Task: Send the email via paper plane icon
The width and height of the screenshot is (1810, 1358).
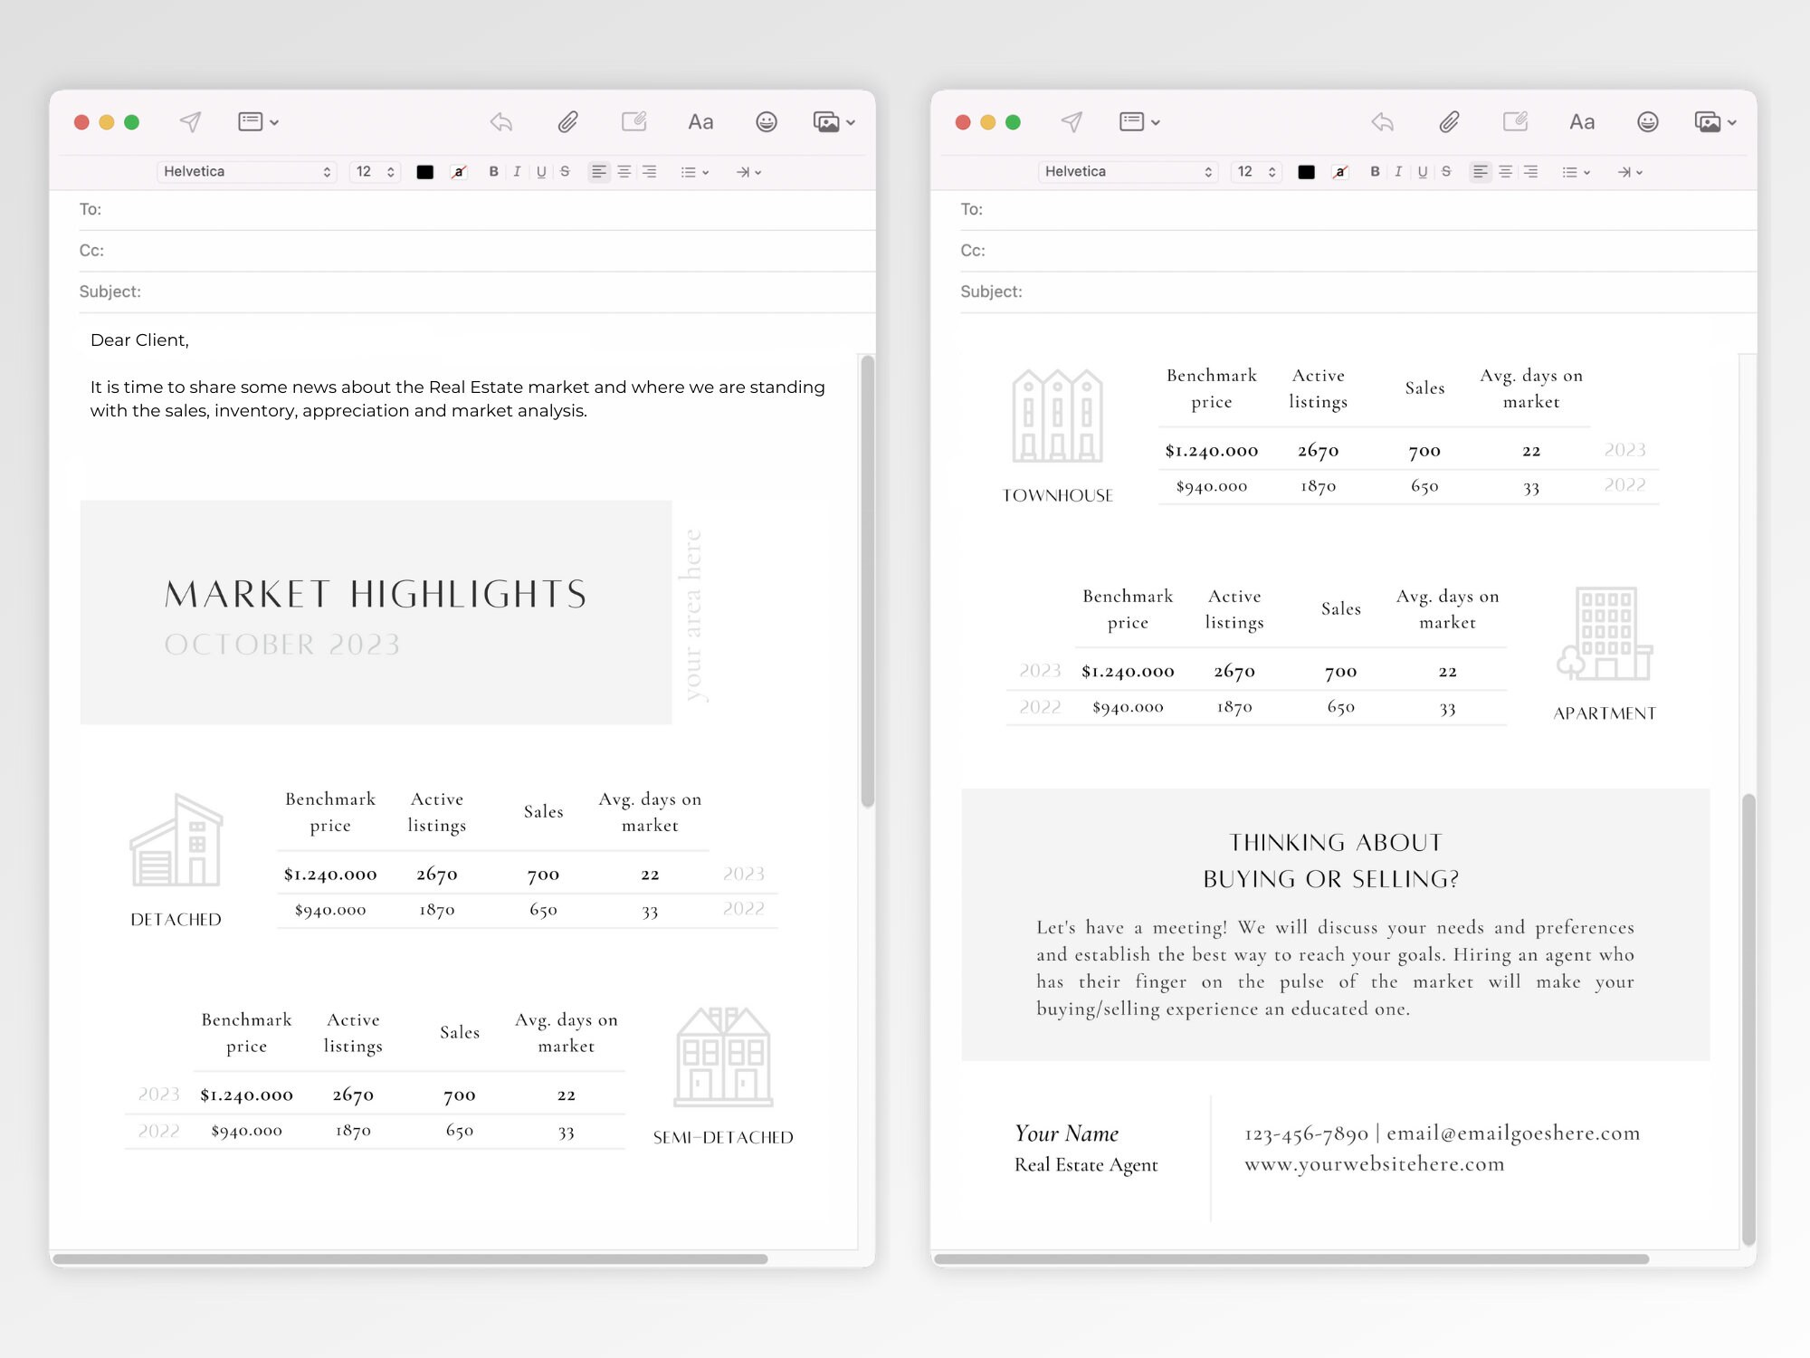Action: click(188, 121)
